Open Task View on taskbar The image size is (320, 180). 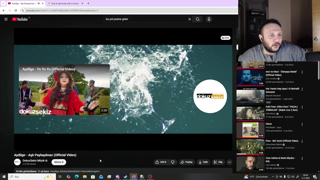(x=60, y=177)
